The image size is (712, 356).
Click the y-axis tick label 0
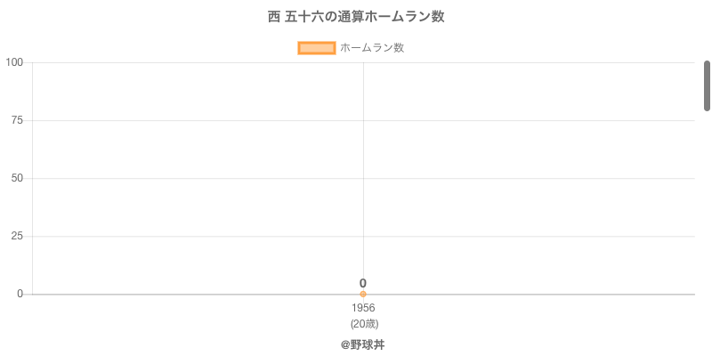[x=20, y=294]
